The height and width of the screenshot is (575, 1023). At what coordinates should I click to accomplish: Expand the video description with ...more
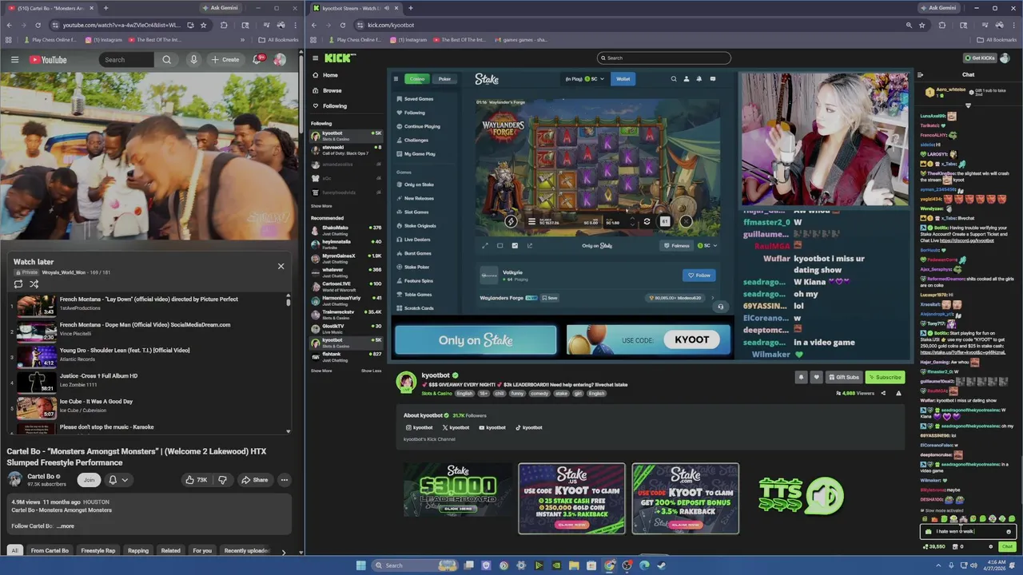(65, 526)
